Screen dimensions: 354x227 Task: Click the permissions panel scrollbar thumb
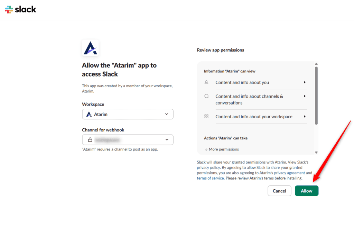316,96
